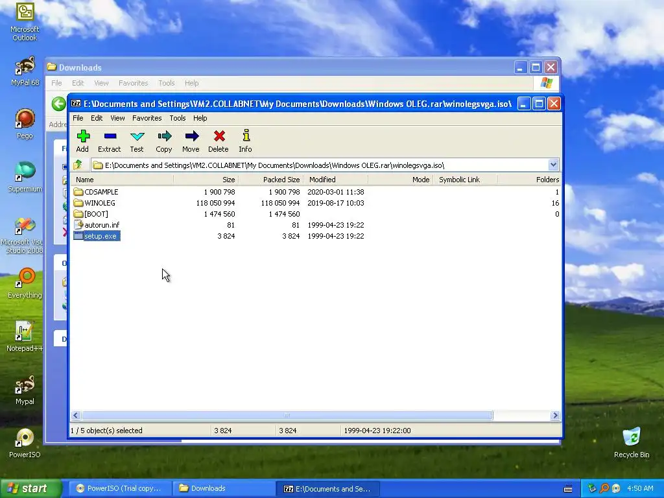
Task: Open the Tools menu in 7-Zip
Action: tap(178, 118)
